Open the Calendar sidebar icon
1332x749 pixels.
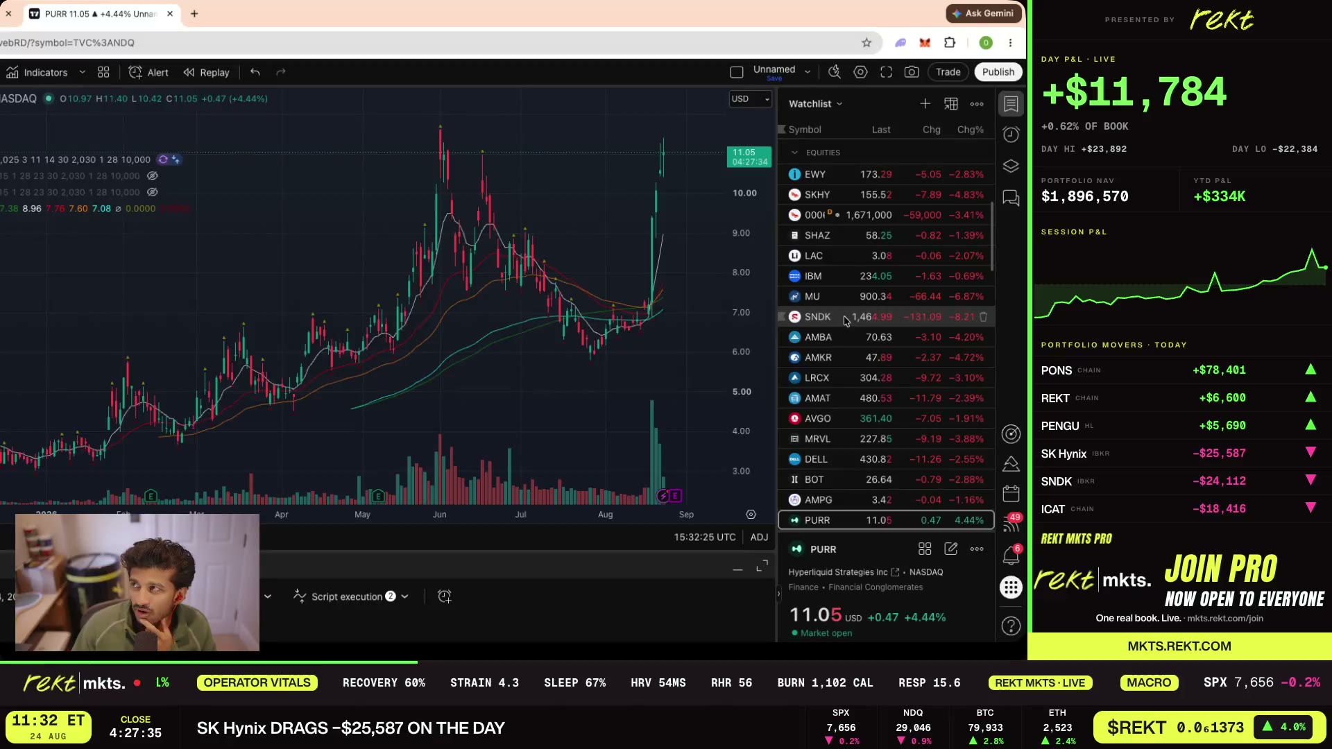1011,494
